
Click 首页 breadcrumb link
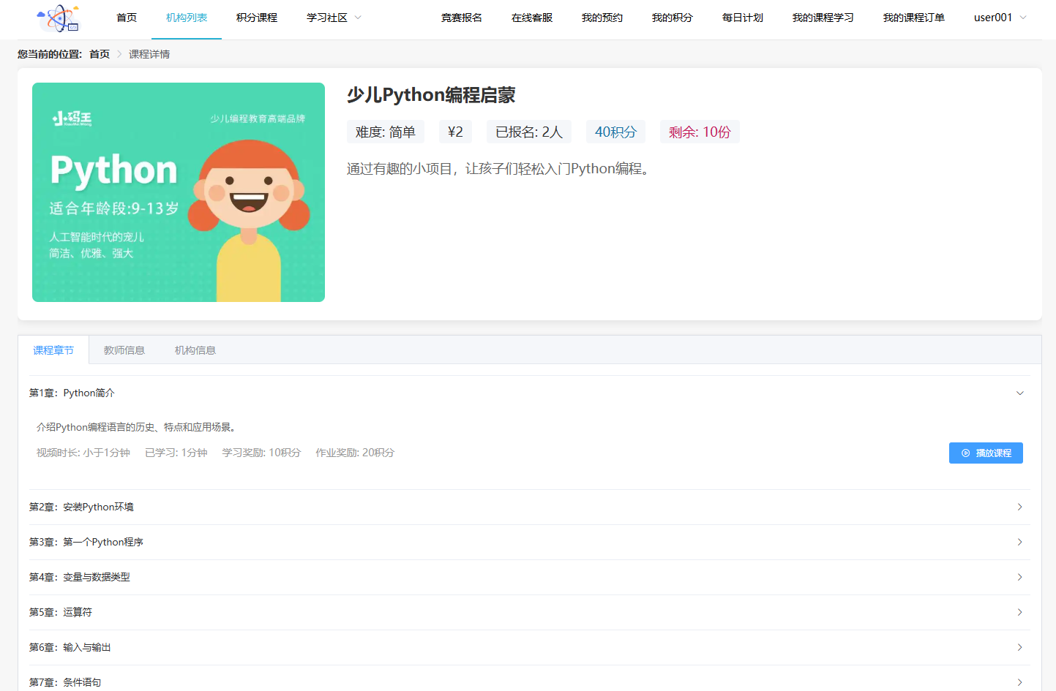point(100,54)
